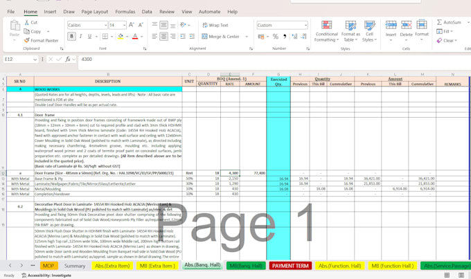The width and height of the screenshot is (471, 279).
Task: Select the PAYMENT TERM sheet tab
Action: tap(290, 266)
